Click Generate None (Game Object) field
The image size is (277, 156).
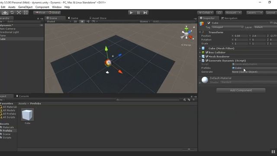[x=254, y=72]
